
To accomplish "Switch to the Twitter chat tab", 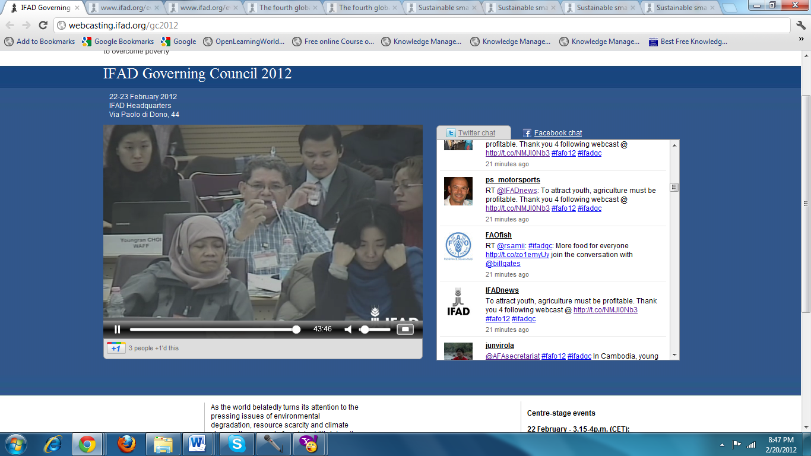I will coord(476,133).
